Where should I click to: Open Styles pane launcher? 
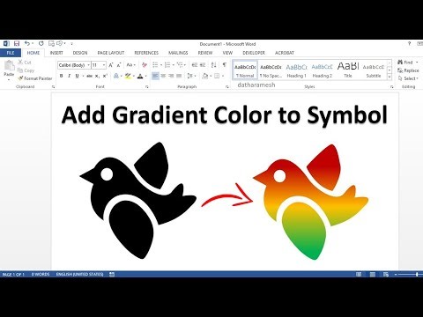click(x=391, y=87)
